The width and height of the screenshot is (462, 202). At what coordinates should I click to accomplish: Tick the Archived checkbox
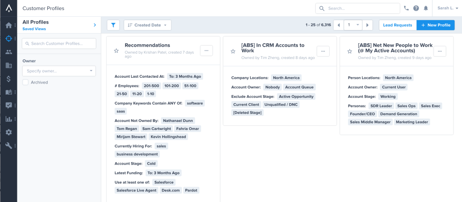tap(26, 83)
